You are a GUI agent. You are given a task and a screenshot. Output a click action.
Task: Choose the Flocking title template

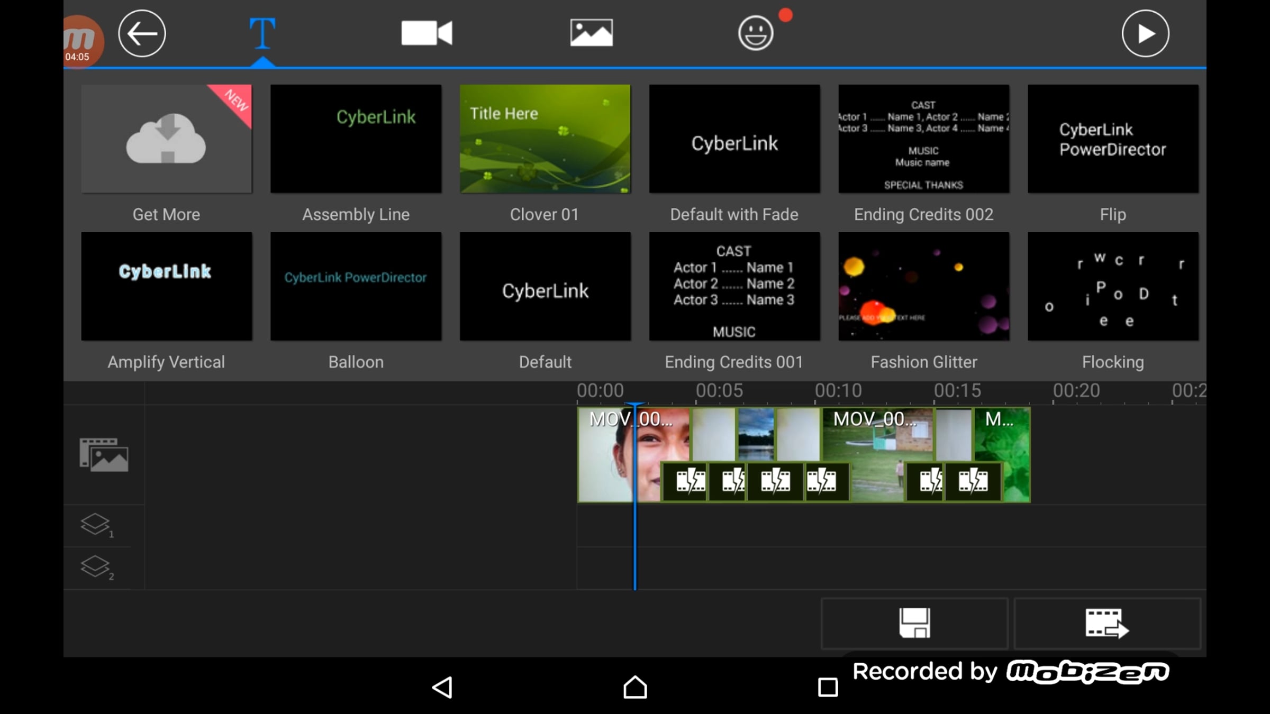coord(1113,286)
